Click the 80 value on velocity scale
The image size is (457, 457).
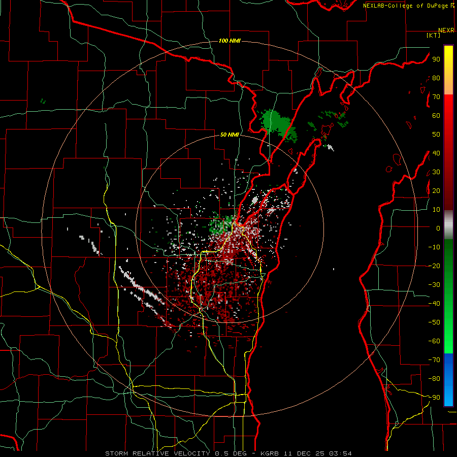(x=436, y=78)
